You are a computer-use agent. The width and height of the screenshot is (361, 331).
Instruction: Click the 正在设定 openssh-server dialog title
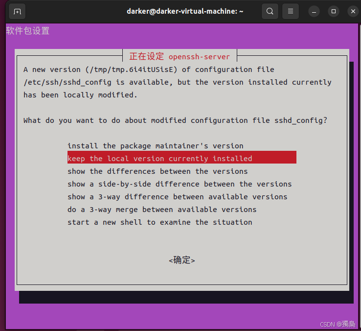coord(180,56)
